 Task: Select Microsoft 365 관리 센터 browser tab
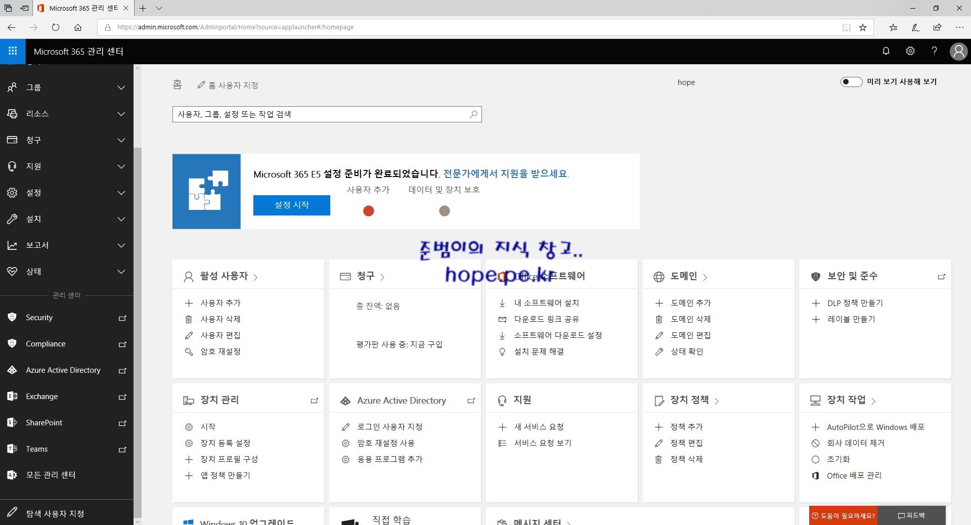point(83,8)
